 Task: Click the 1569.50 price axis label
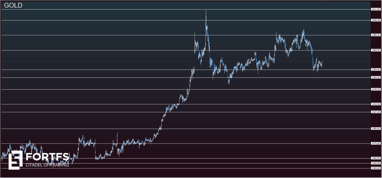pyautogui.click(x=375, y=50)
